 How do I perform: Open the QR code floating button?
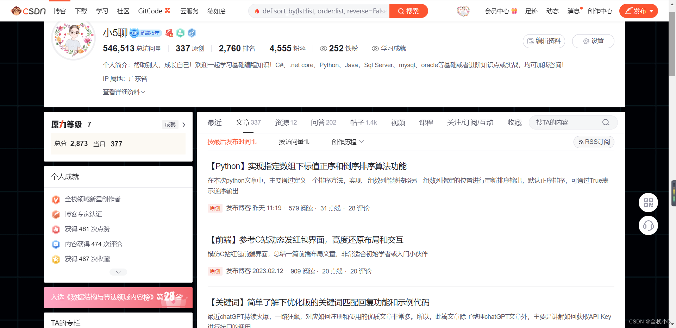click(648, 202)
